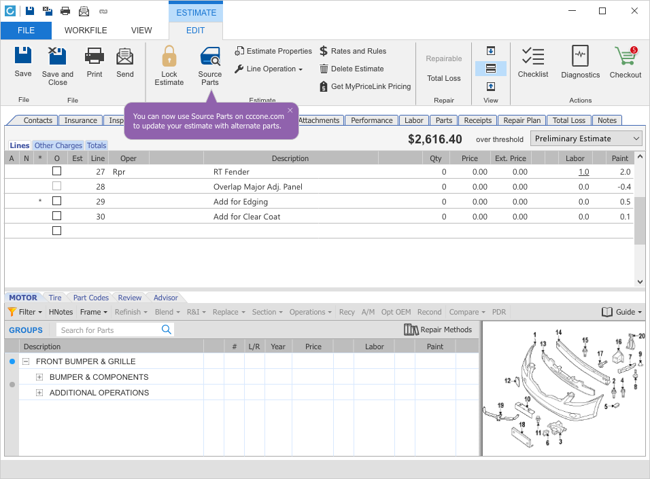Collapse FRONT BUMPER & GRILLE group
The width and height of the screenshot is (650, 479).
(x=26, y=361)
